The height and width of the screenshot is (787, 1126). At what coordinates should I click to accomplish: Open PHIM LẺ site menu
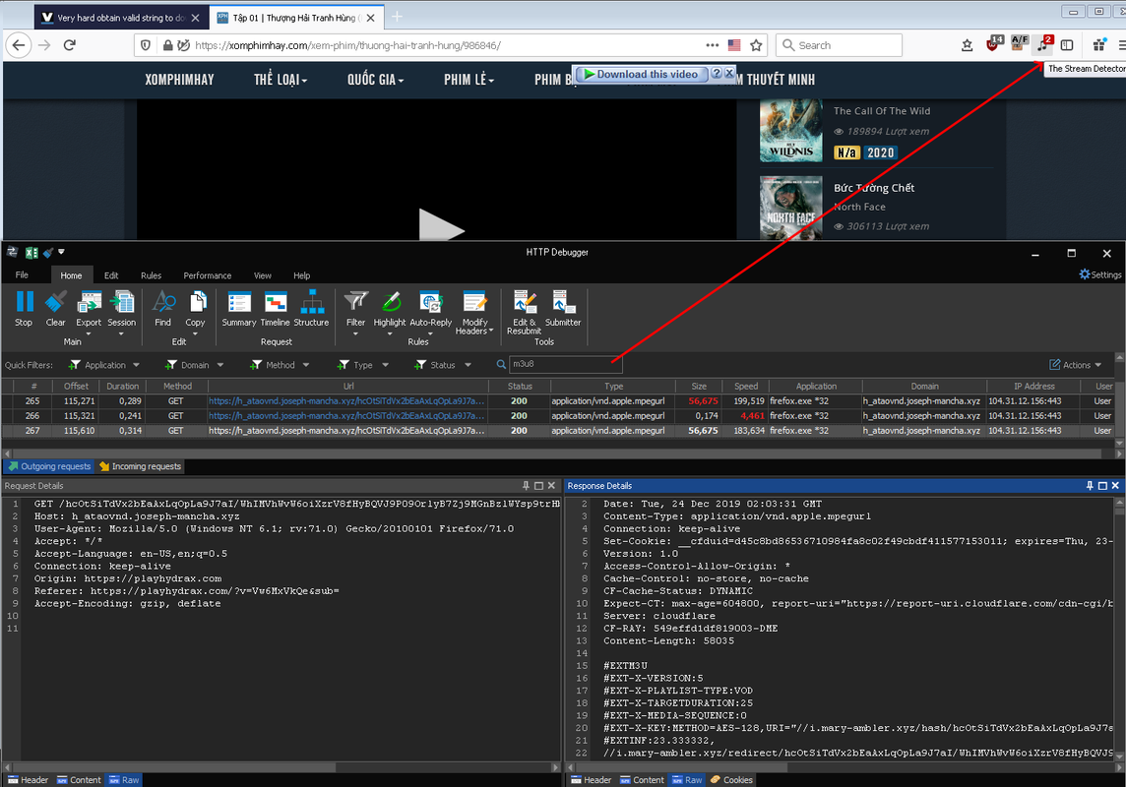469,80
